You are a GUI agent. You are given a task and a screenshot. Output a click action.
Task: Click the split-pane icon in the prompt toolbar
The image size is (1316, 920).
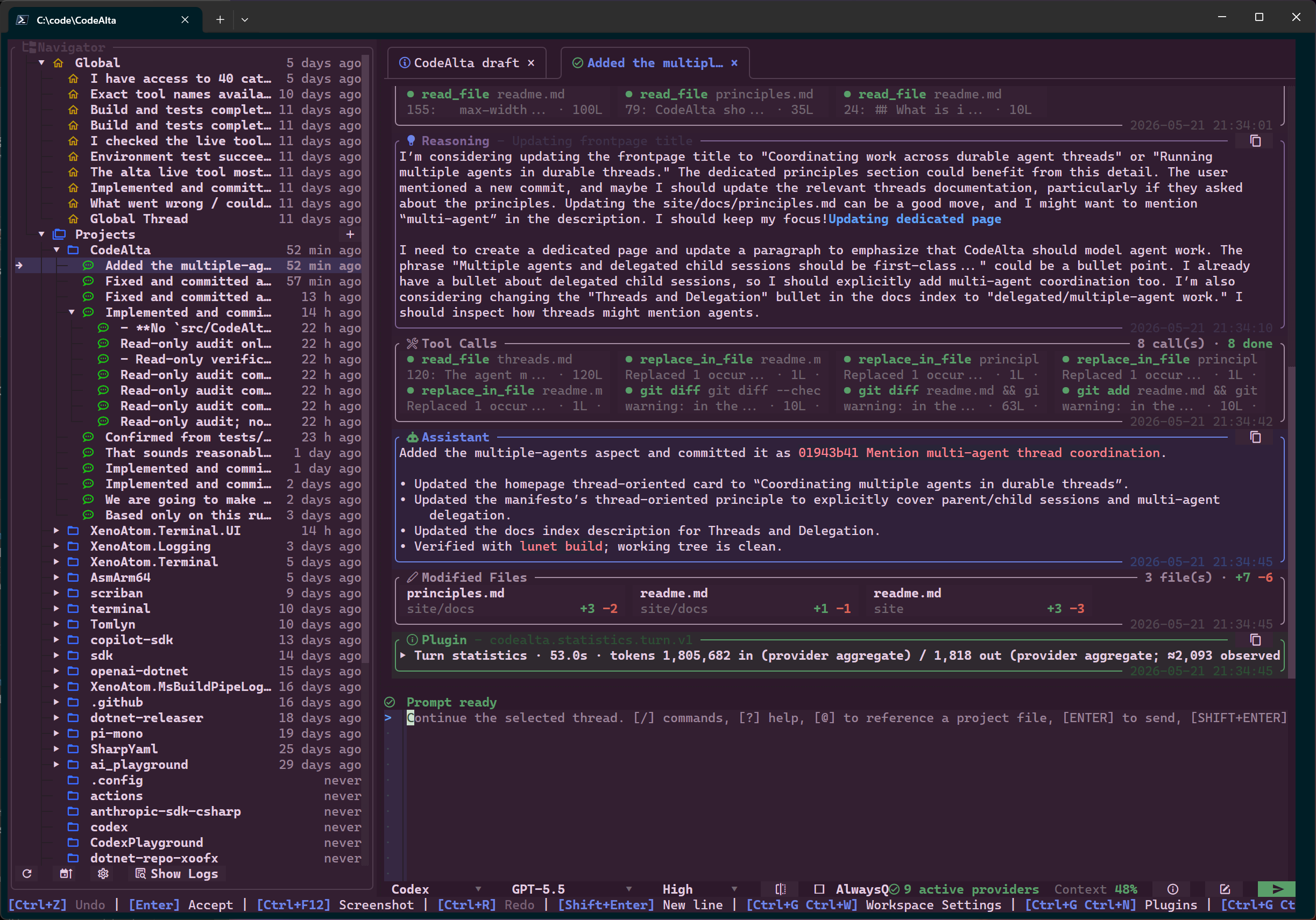click(x=781, y=889)
